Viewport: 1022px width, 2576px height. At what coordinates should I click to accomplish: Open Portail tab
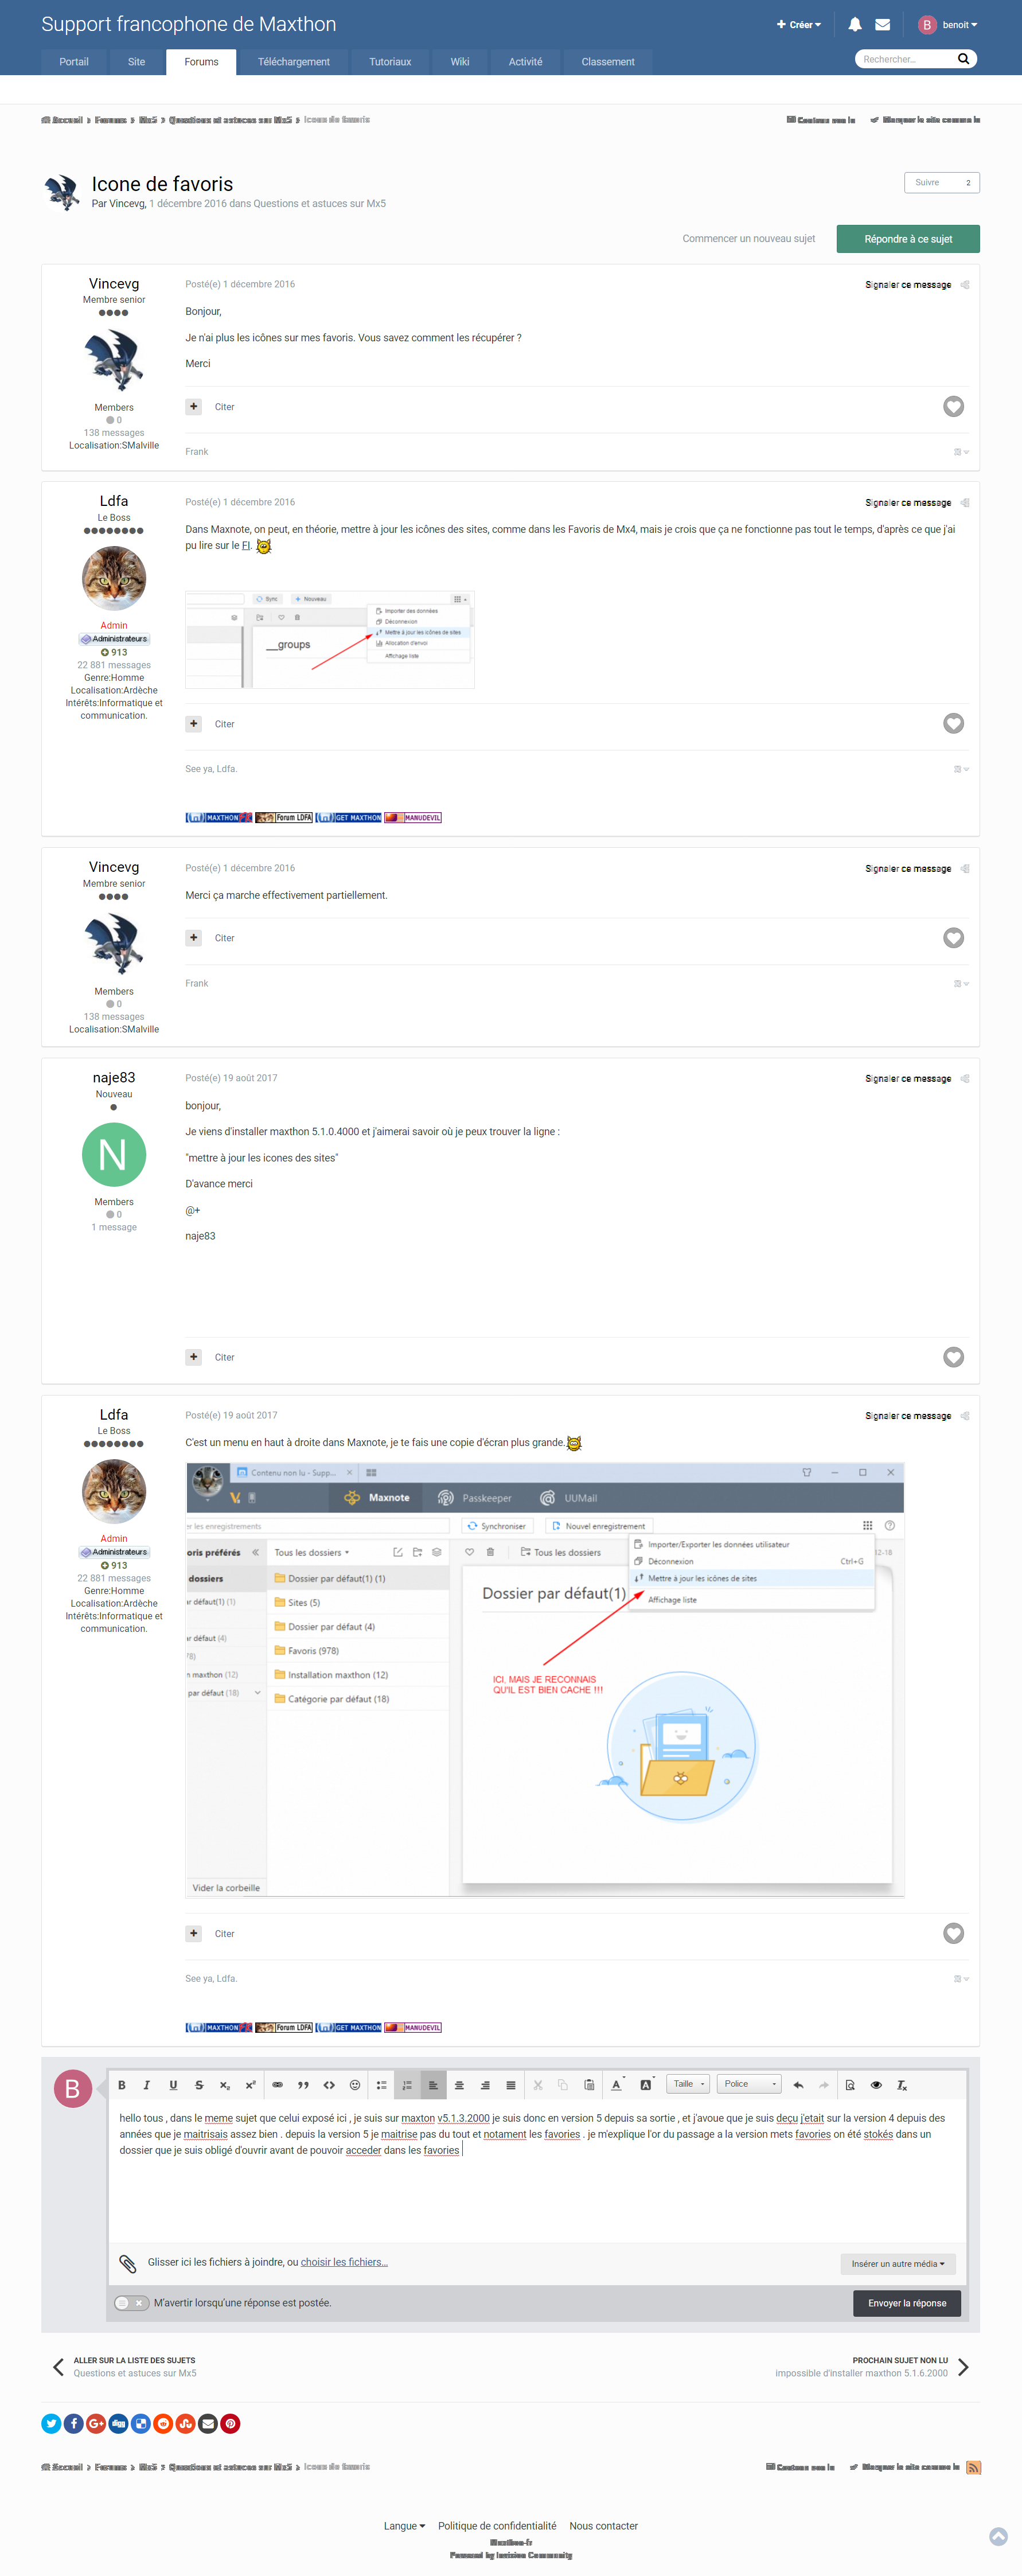pos(74,62)
